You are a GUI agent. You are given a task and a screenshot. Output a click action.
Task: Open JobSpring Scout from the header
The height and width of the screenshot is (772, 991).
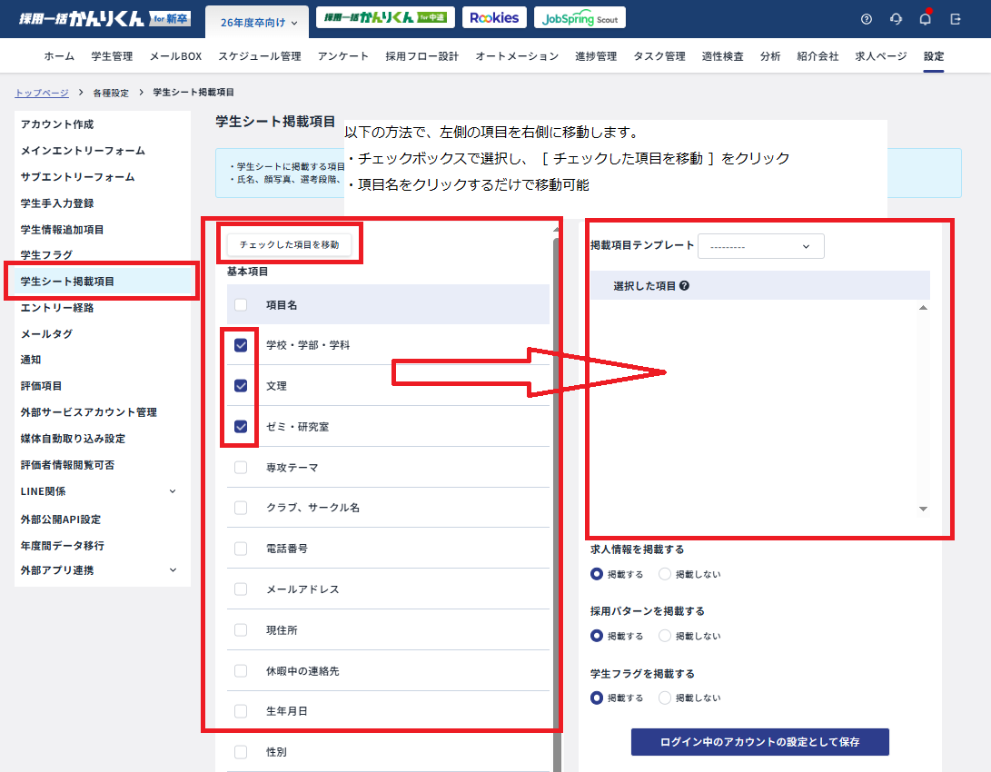click(x=580, y=16)
